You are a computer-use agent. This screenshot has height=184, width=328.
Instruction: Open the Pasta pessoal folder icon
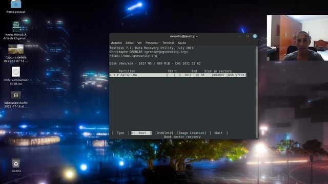pyautogui.click(x=16, y=4)
